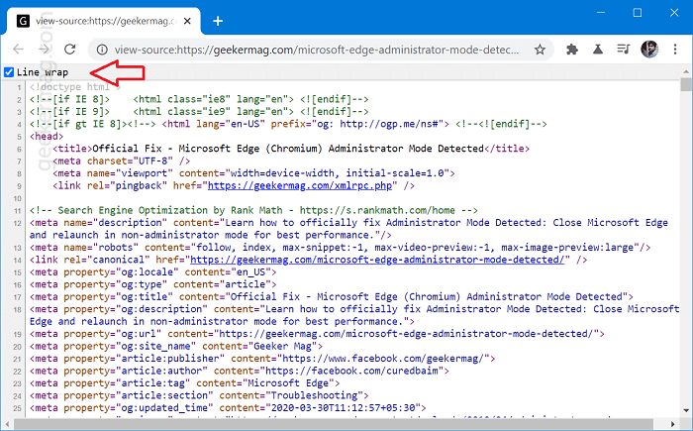Open the canonical geekermag.com URL link
Image resolution: width=693 pixels, height=431 pixels.
point(377,260)
